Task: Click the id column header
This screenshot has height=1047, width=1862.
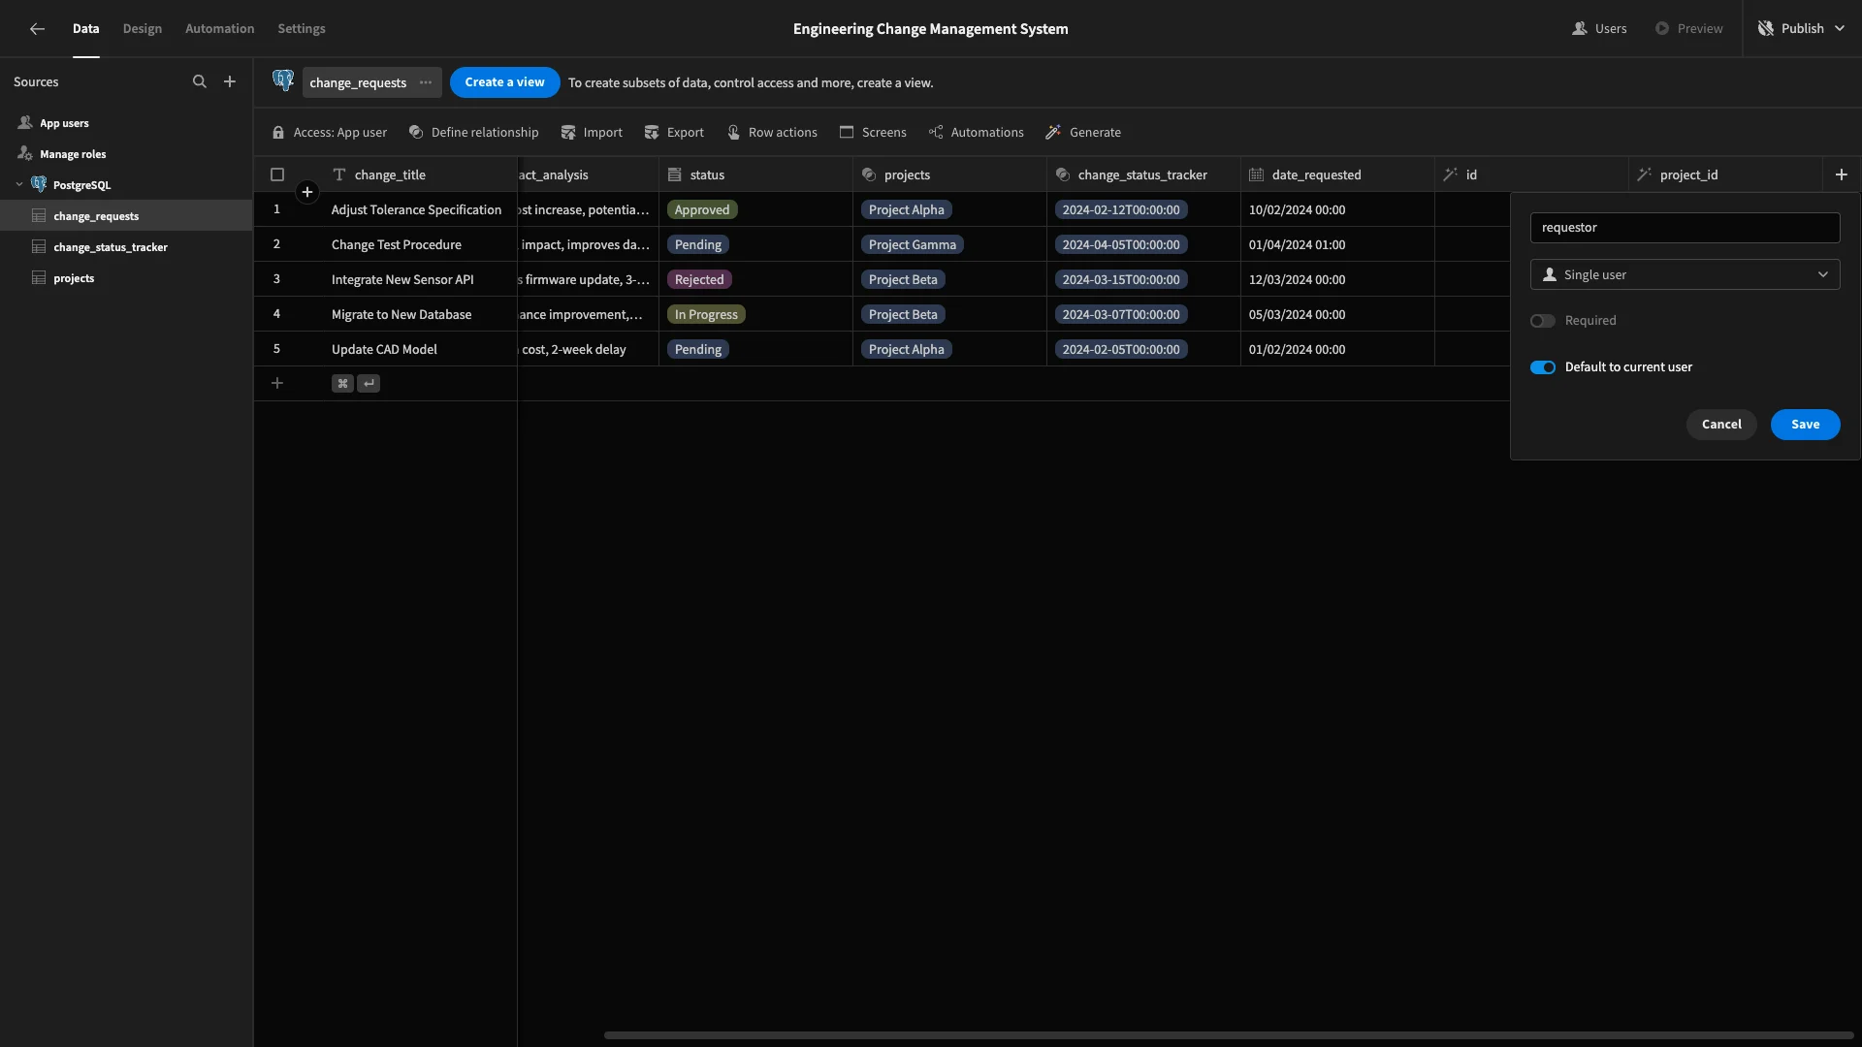Action: [1532, 175]
